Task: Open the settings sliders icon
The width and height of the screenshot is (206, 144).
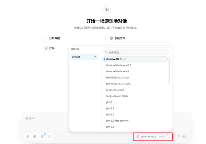Action: tap(42, 136)
